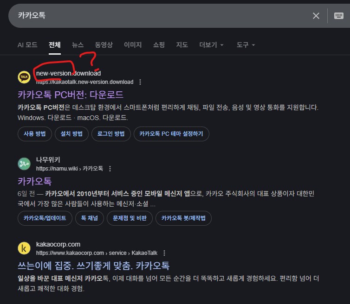Open the 지도 tab
The height and width of the screenshot is (304, 350).
pos(182,45)
